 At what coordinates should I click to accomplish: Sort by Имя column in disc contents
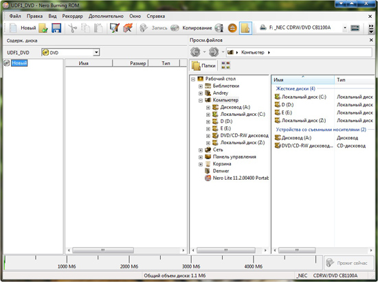click(89, 63)
